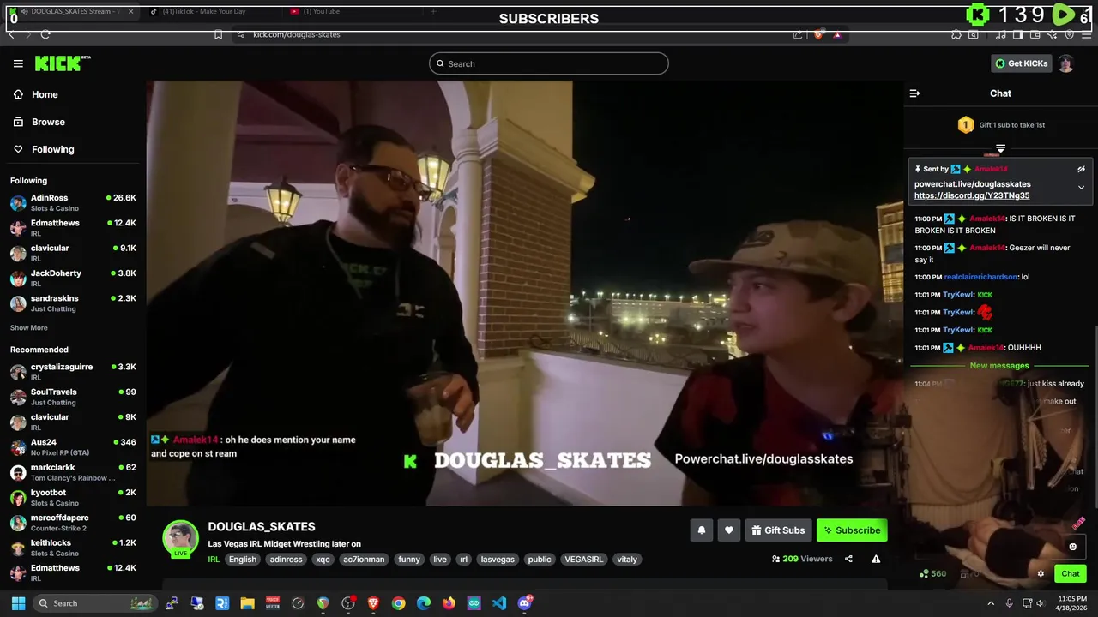Image resolution: width=1098 pixels, height=617 pixels.
Task: Click the bookmark icon in the address bar
Action: point(218,34)
